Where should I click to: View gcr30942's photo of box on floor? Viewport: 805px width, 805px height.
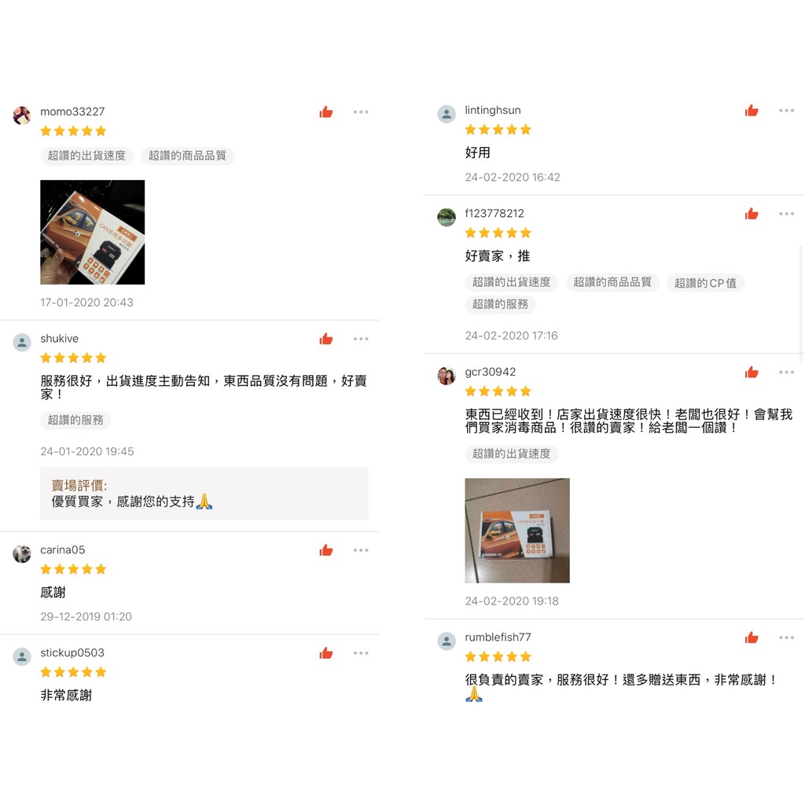click(x=517, y=531)
